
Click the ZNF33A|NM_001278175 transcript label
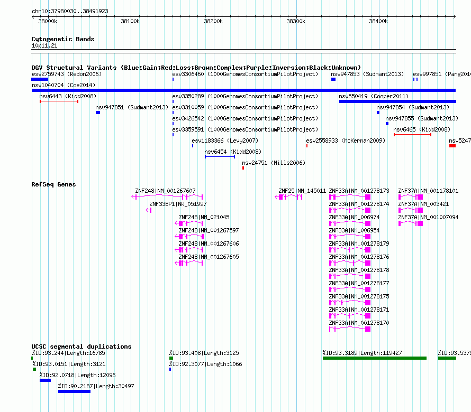tap(359, 296)
